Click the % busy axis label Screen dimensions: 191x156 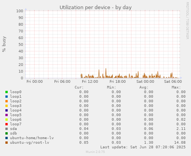pyautogui.click(x=4, y=44)
